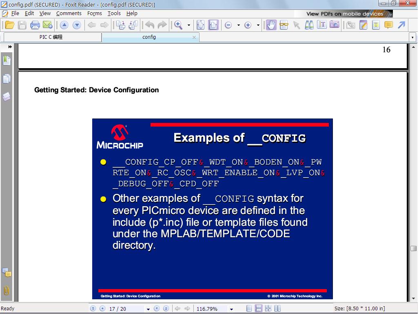Open the zoom percentage dropdown
This screenshot has width=419, height=314.
coord(231,309)
